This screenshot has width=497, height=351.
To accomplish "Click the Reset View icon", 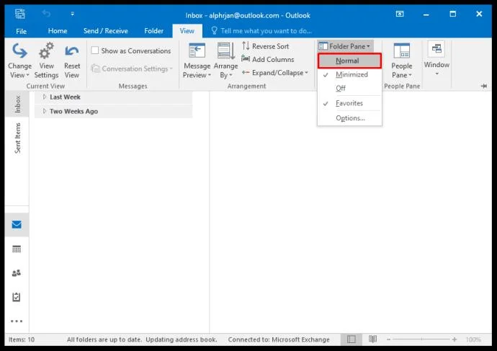I will pos(72,58).
